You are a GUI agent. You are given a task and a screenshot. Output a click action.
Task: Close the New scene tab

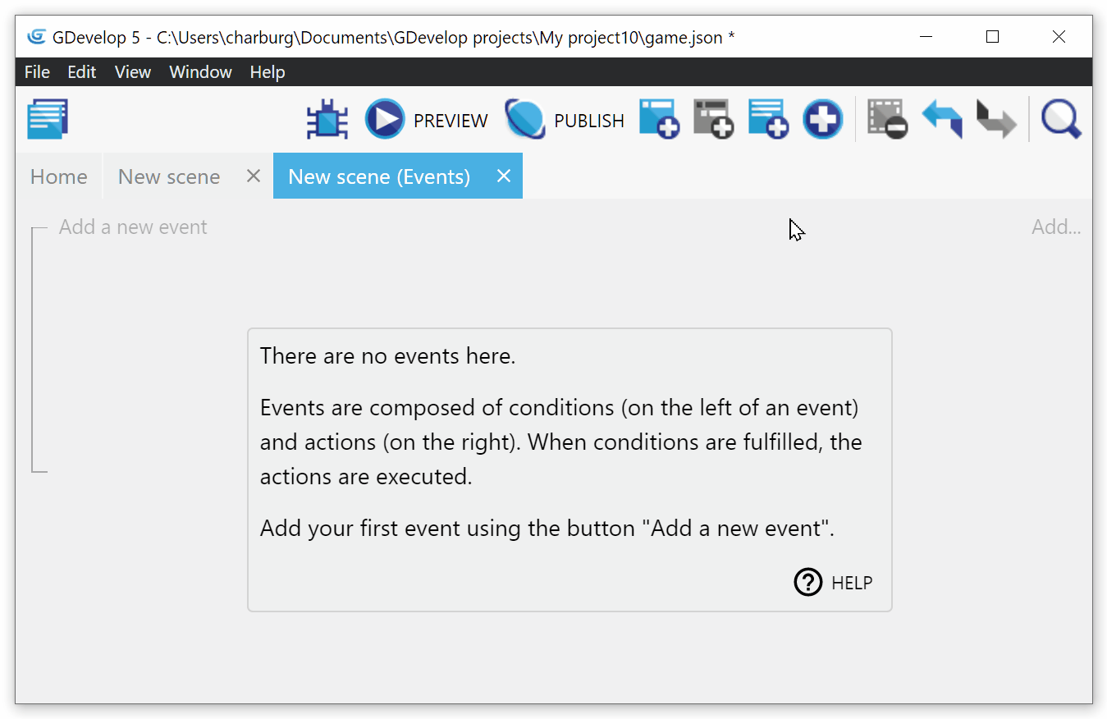coord(254,176)
